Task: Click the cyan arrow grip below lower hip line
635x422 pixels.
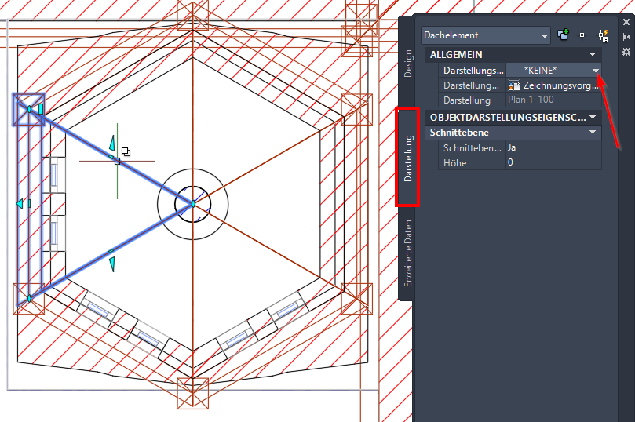Action: pyautogui.click(x=112, y=264)
